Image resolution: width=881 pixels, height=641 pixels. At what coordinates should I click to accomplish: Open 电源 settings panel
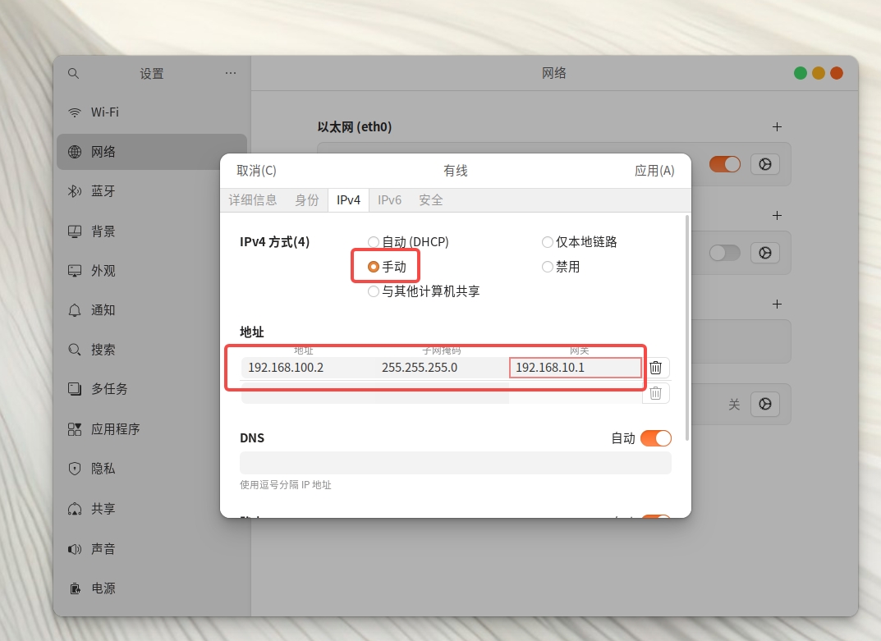click(x=152, y=588)
